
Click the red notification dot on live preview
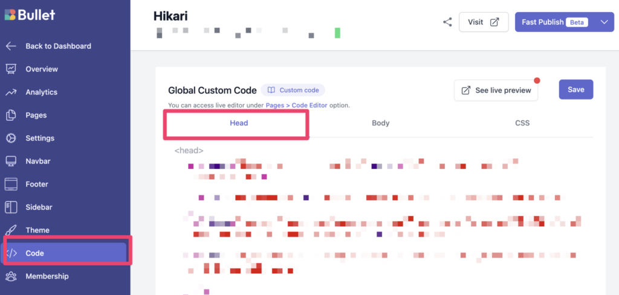(x=537, y=81)
